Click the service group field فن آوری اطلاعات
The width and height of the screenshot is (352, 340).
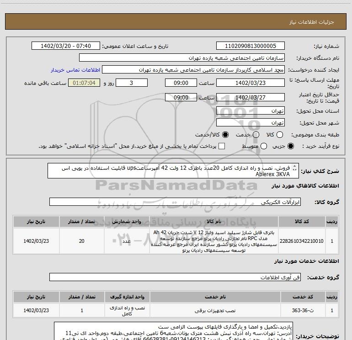point(175,277)
